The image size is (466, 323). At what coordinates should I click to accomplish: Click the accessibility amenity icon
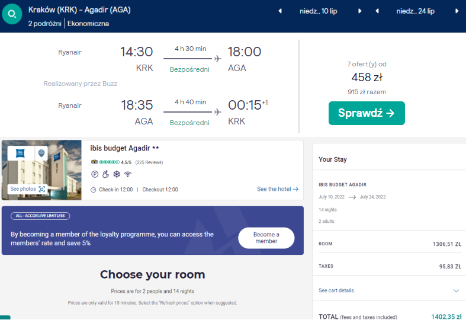[x=105, y=174]
